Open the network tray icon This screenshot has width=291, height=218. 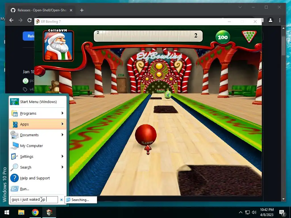(x=248, y=212)
